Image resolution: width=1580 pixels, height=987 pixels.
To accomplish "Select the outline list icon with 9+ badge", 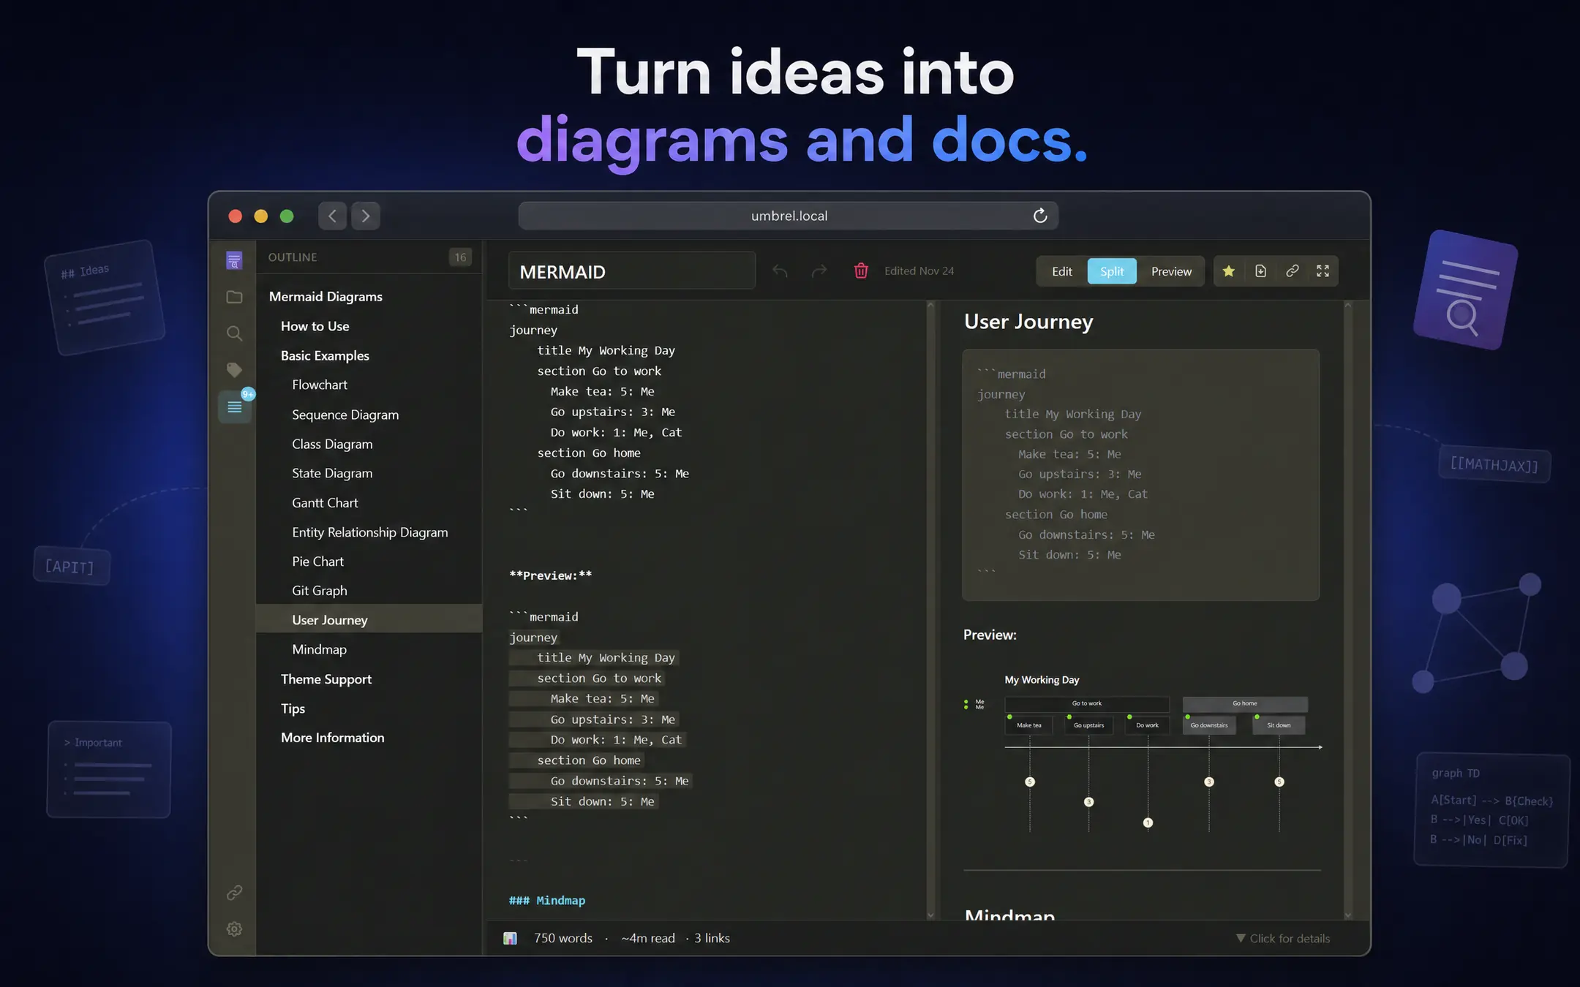I will [x=235, y=406].
